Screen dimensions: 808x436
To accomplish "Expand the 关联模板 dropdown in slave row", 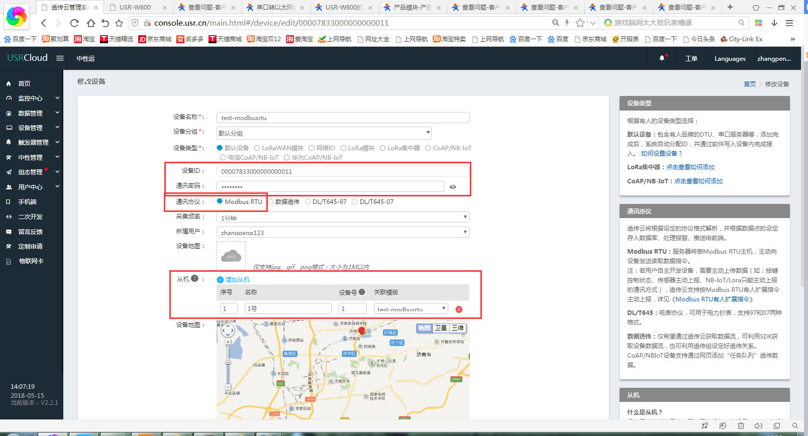I will click(x=411, y=309).
